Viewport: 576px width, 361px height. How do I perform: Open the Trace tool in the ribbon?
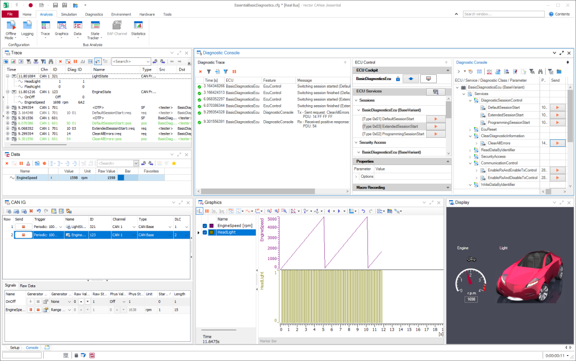45,30
